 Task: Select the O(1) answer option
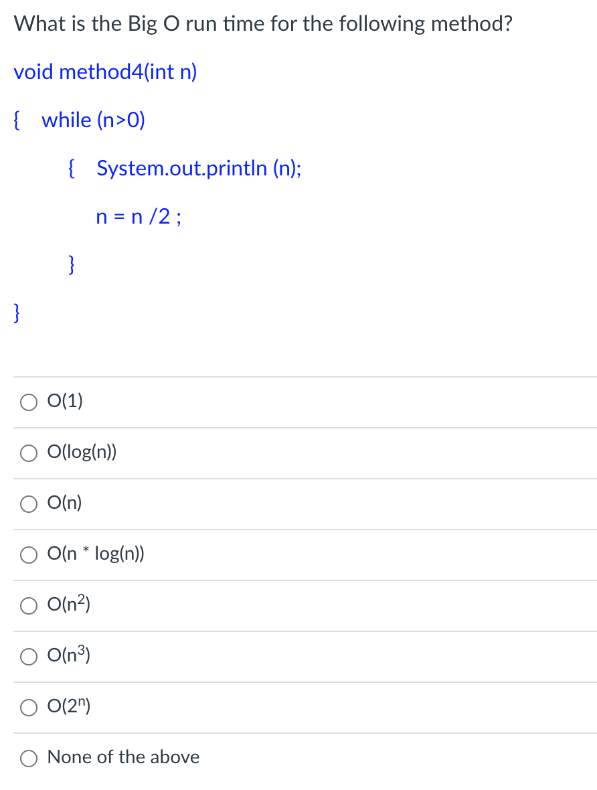point(29,402)
